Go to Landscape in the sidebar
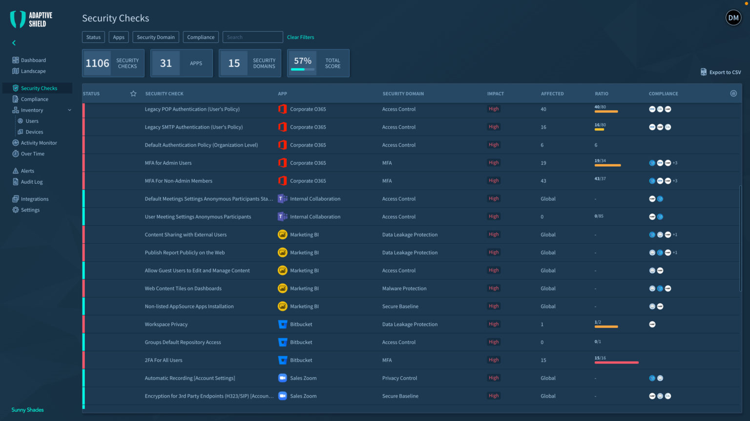 coord(33,71)
